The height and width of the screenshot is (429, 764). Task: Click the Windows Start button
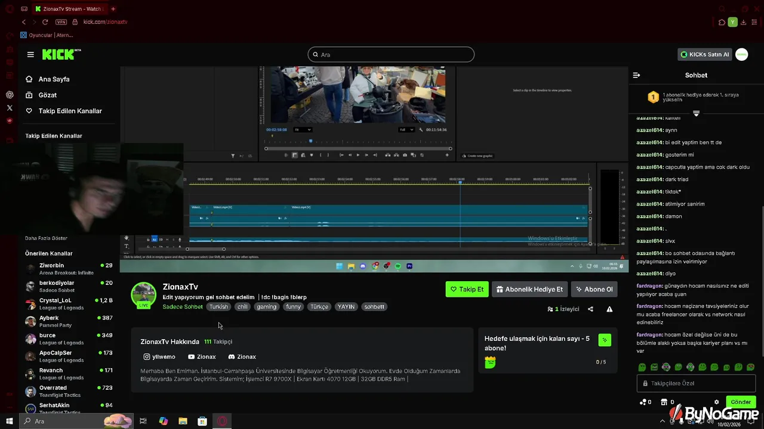10,421
